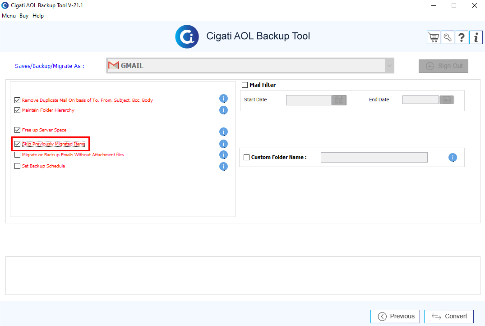Click the Custom Folder Name text field

click(x=374, y=158)
